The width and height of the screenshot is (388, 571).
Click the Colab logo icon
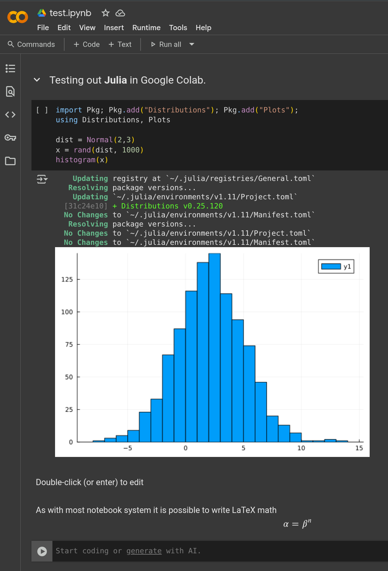(18, 17)
